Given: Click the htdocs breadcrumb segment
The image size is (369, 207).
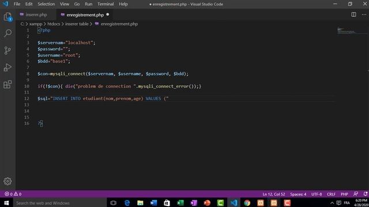Looking at the screenshot, I should pyautogui.click(x=54, y=24).
